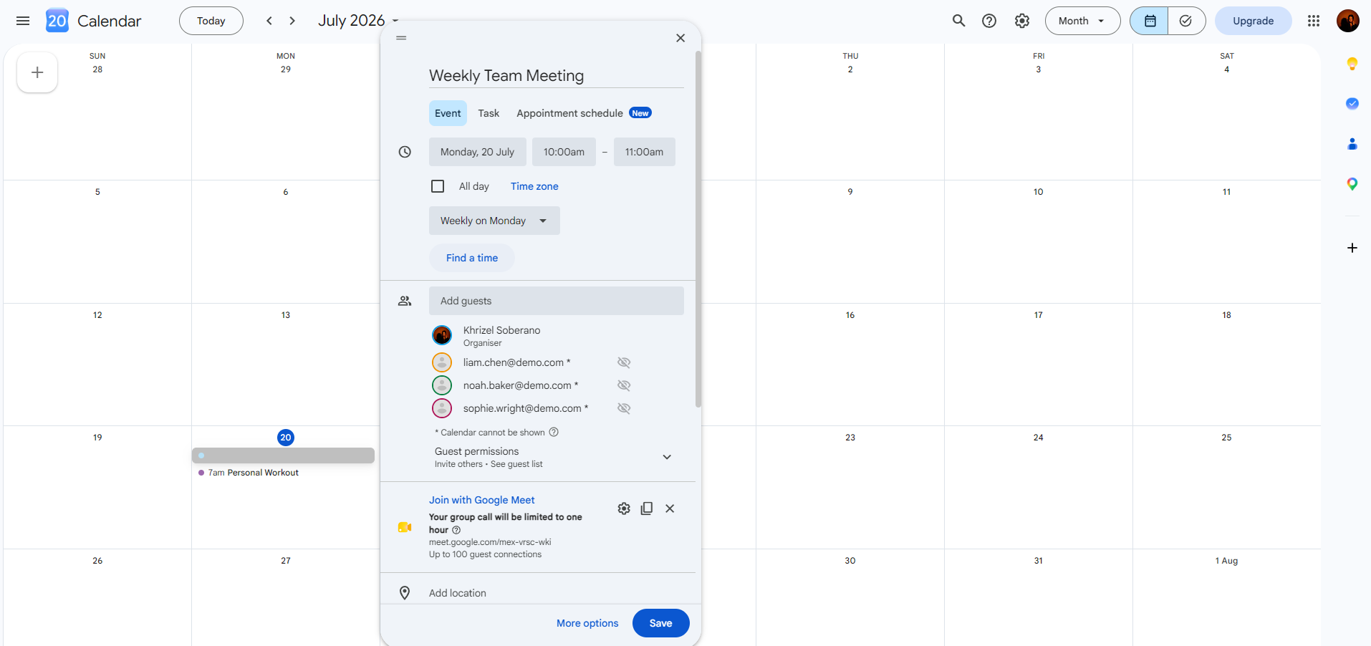Screen dimensions: 1371x646
Task: Tick the All day checkbox
Action: click(x=438, y=186)
